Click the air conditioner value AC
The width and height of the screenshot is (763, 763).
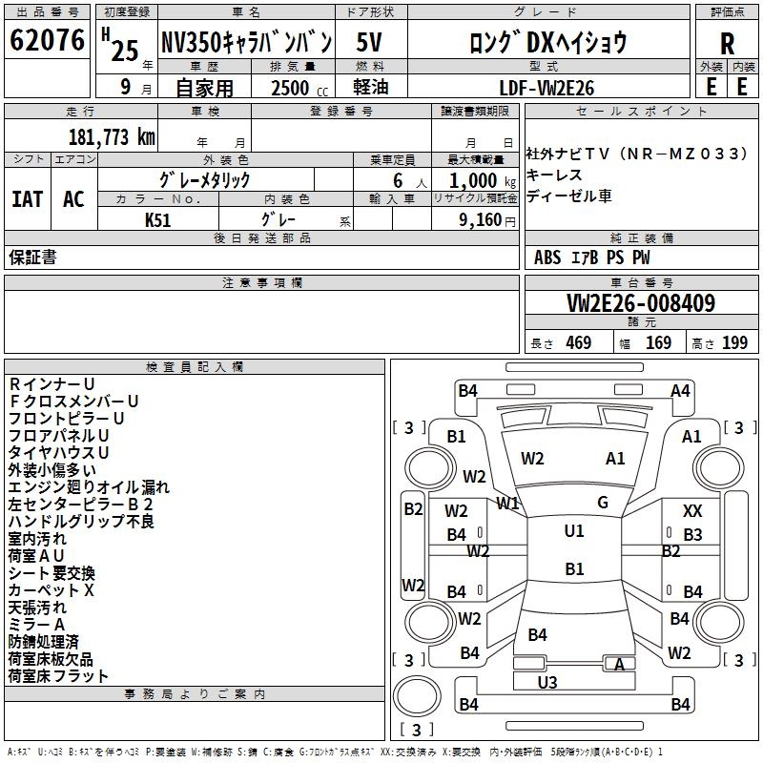pos(74,199)
